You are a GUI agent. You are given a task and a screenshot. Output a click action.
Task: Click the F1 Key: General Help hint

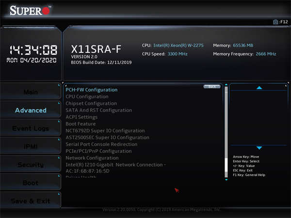[x=249, y=175]
